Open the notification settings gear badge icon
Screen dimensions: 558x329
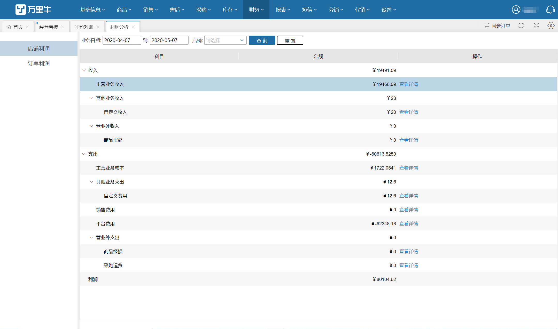click(x=551, y=25)
